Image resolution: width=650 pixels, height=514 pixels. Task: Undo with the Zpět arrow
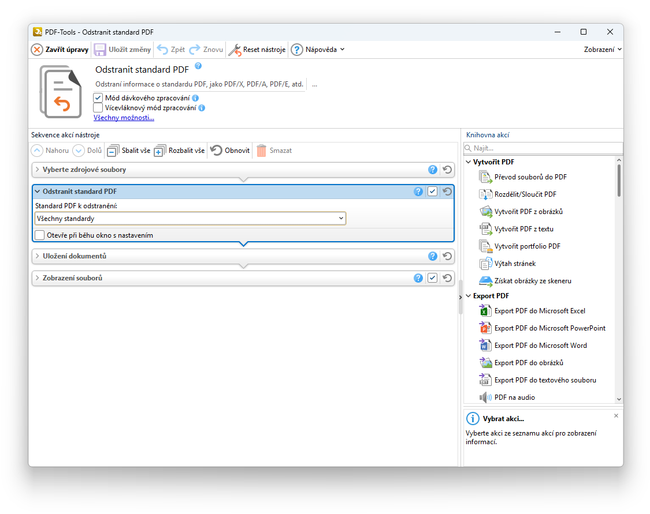tap(162, 50)
